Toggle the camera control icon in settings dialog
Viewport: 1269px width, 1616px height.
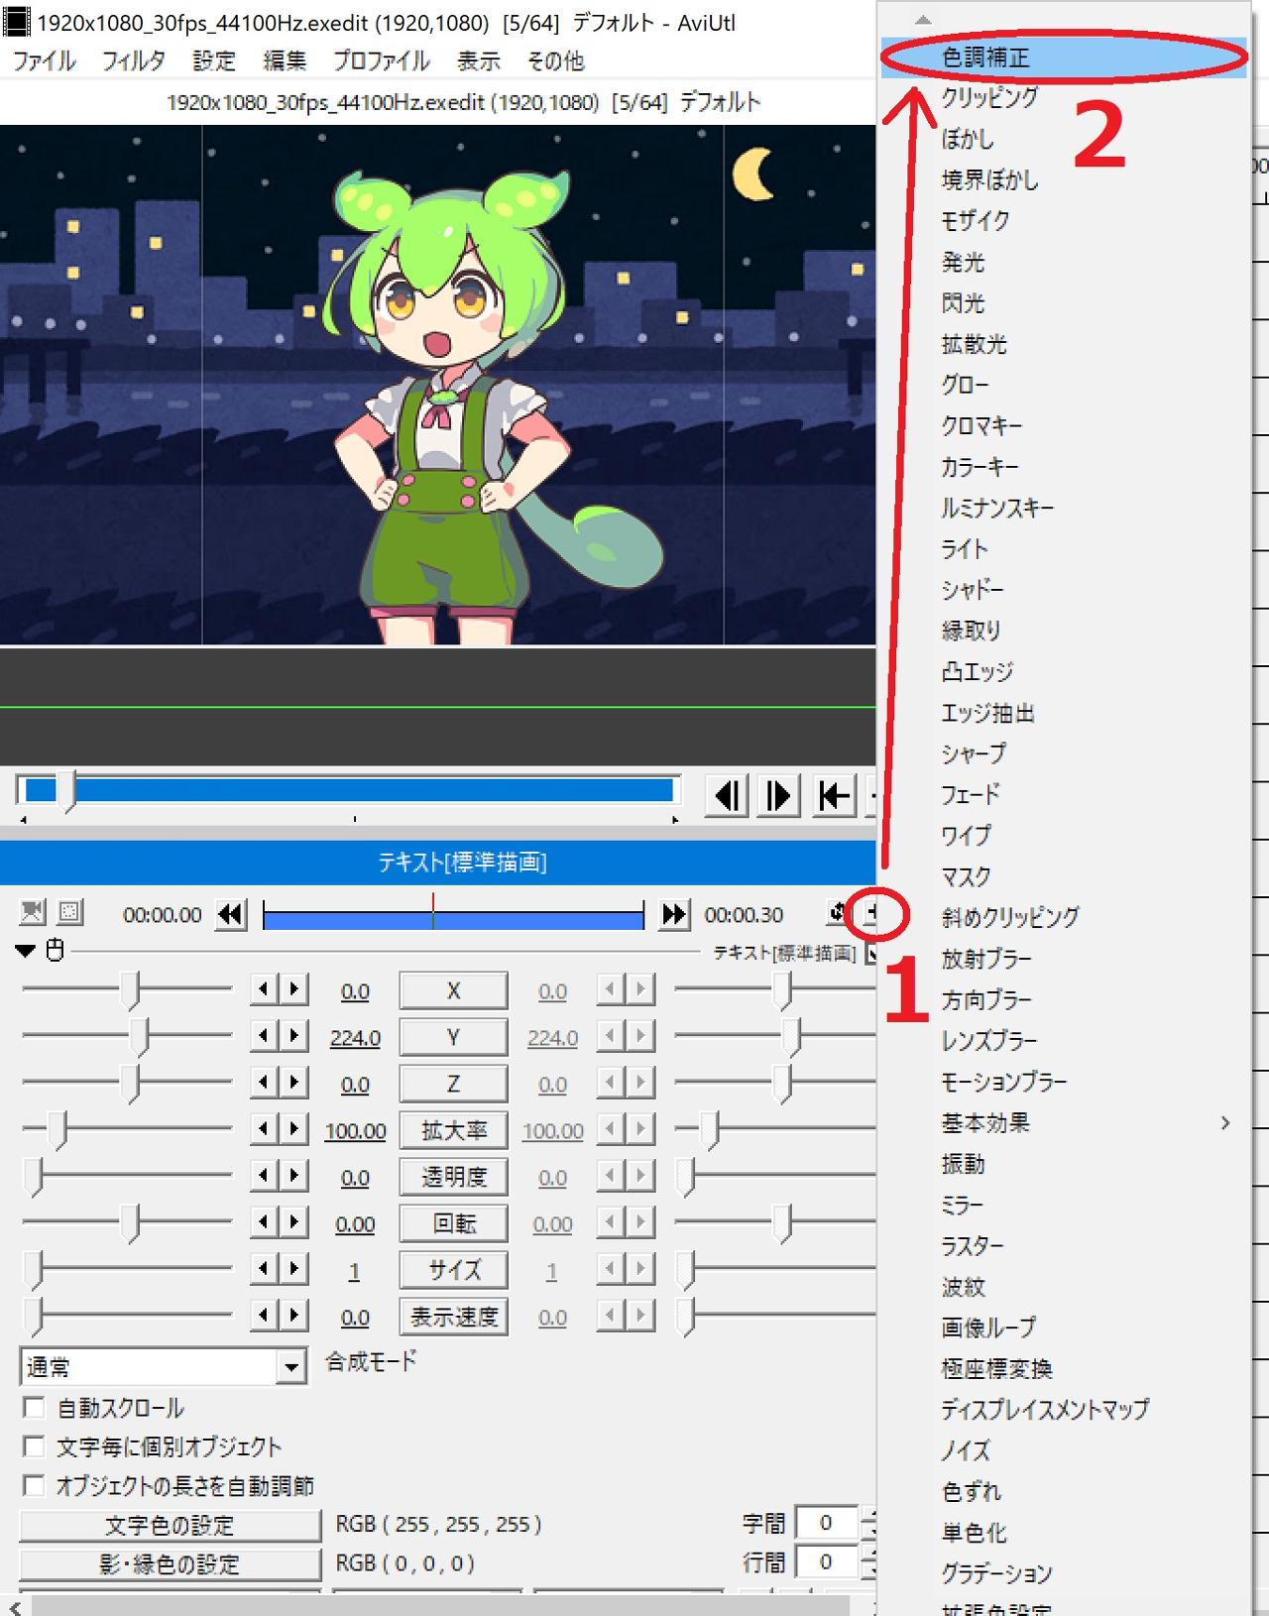pyautogui.click(x=33, y=912)
